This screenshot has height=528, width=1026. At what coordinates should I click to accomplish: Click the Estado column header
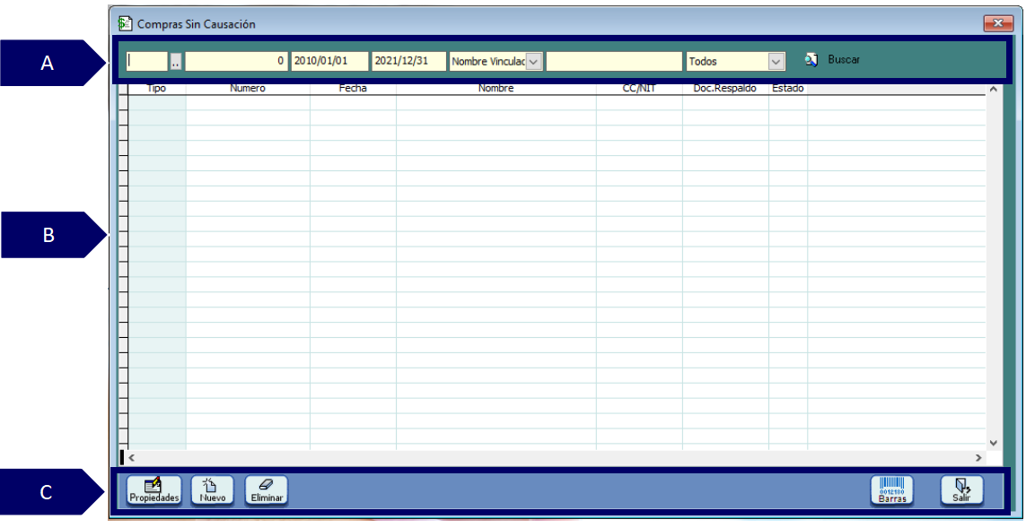[x=788, y=88]
